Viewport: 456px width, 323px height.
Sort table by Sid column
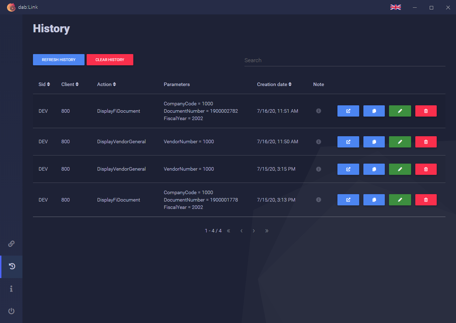44,84
